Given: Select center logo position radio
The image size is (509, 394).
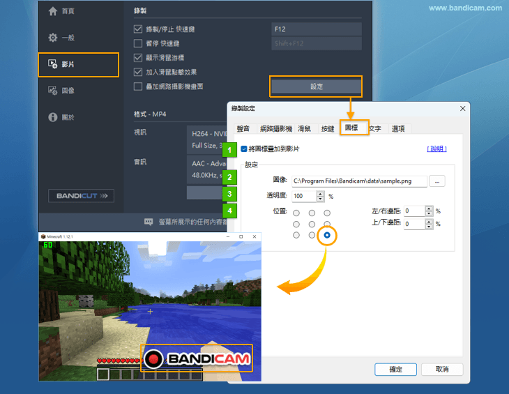Looking at the screenshot, I should [312, 225].
